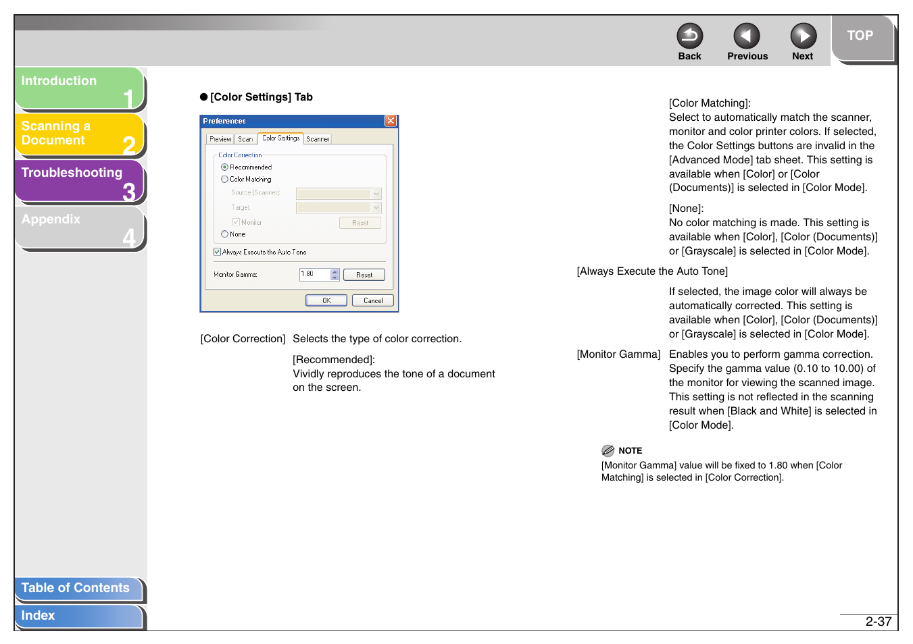This screenshot has width=913, height=644.
Task: Open the previous page with Previous icon
Action: click(x=747, y=36)
